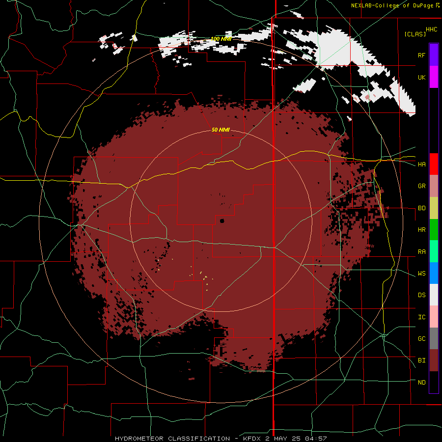Select the dusty pink GR legend swatch
Image resolution: width=442 pixels, height=442 pixels.
(x=434, y=186)
